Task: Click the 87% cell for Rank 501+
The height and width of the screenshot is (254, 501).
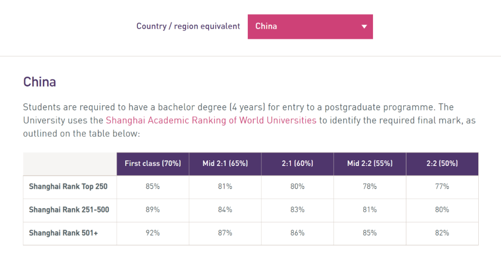Action: coord(225,233)
